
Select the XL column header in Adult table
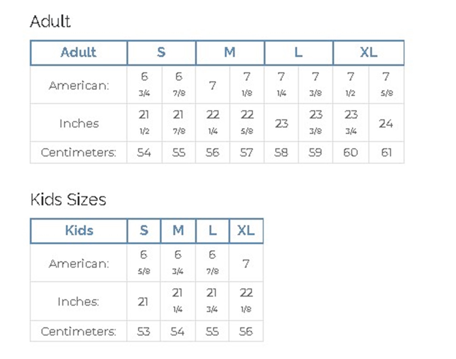pos(369,53)
